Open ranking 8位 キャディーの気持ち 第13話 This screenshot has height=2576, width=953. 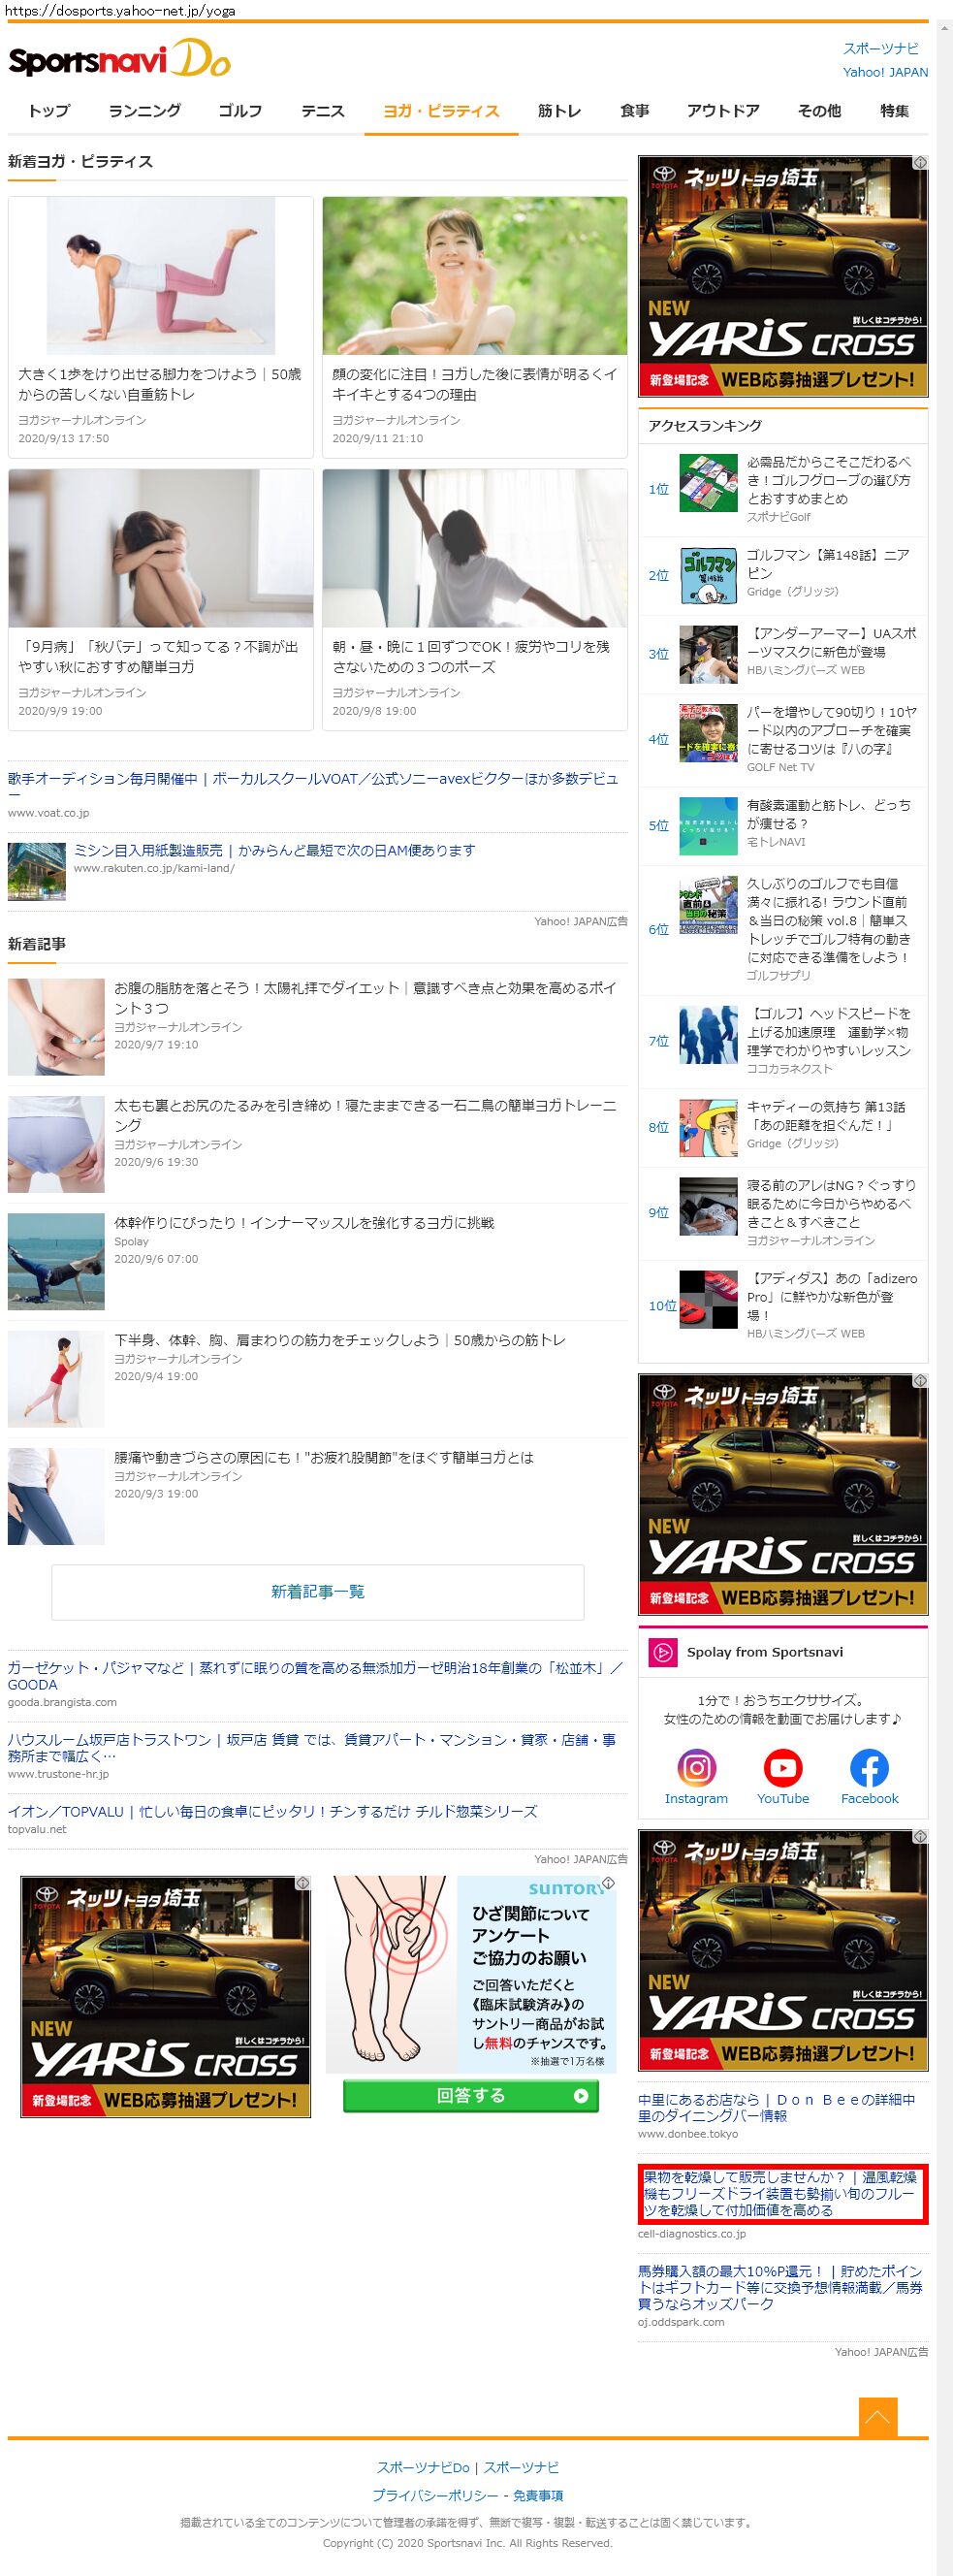pos(827,1116)
